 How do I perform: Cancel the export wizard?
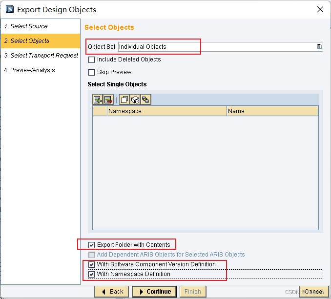click(x=314, y=292)
